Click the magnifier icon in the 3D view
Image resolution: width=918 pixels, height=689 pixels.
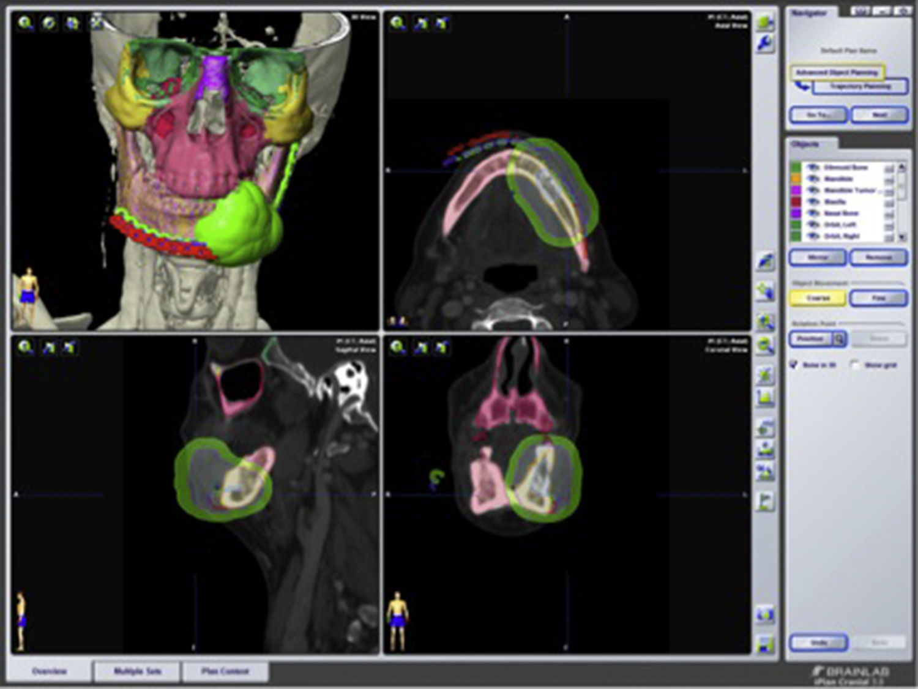pyautogui.click(x=26, y=23)
